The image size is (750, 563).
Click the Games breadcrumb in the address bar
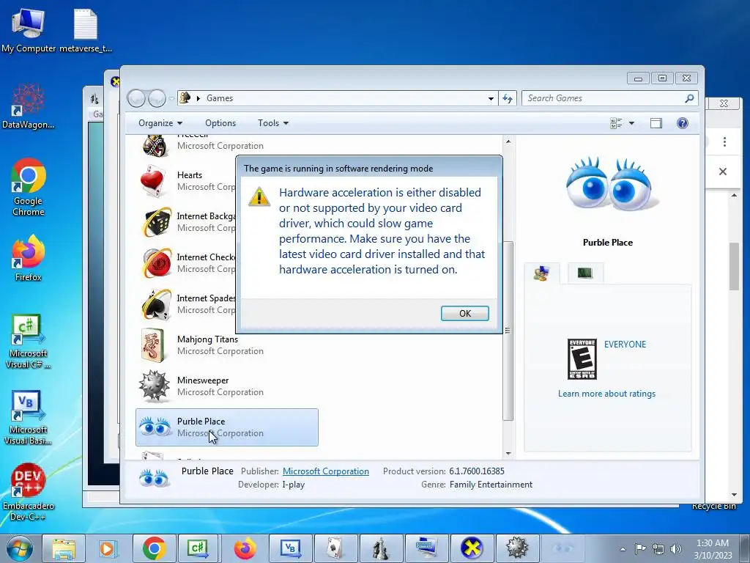pyautogui.click(x=220, y=98)
